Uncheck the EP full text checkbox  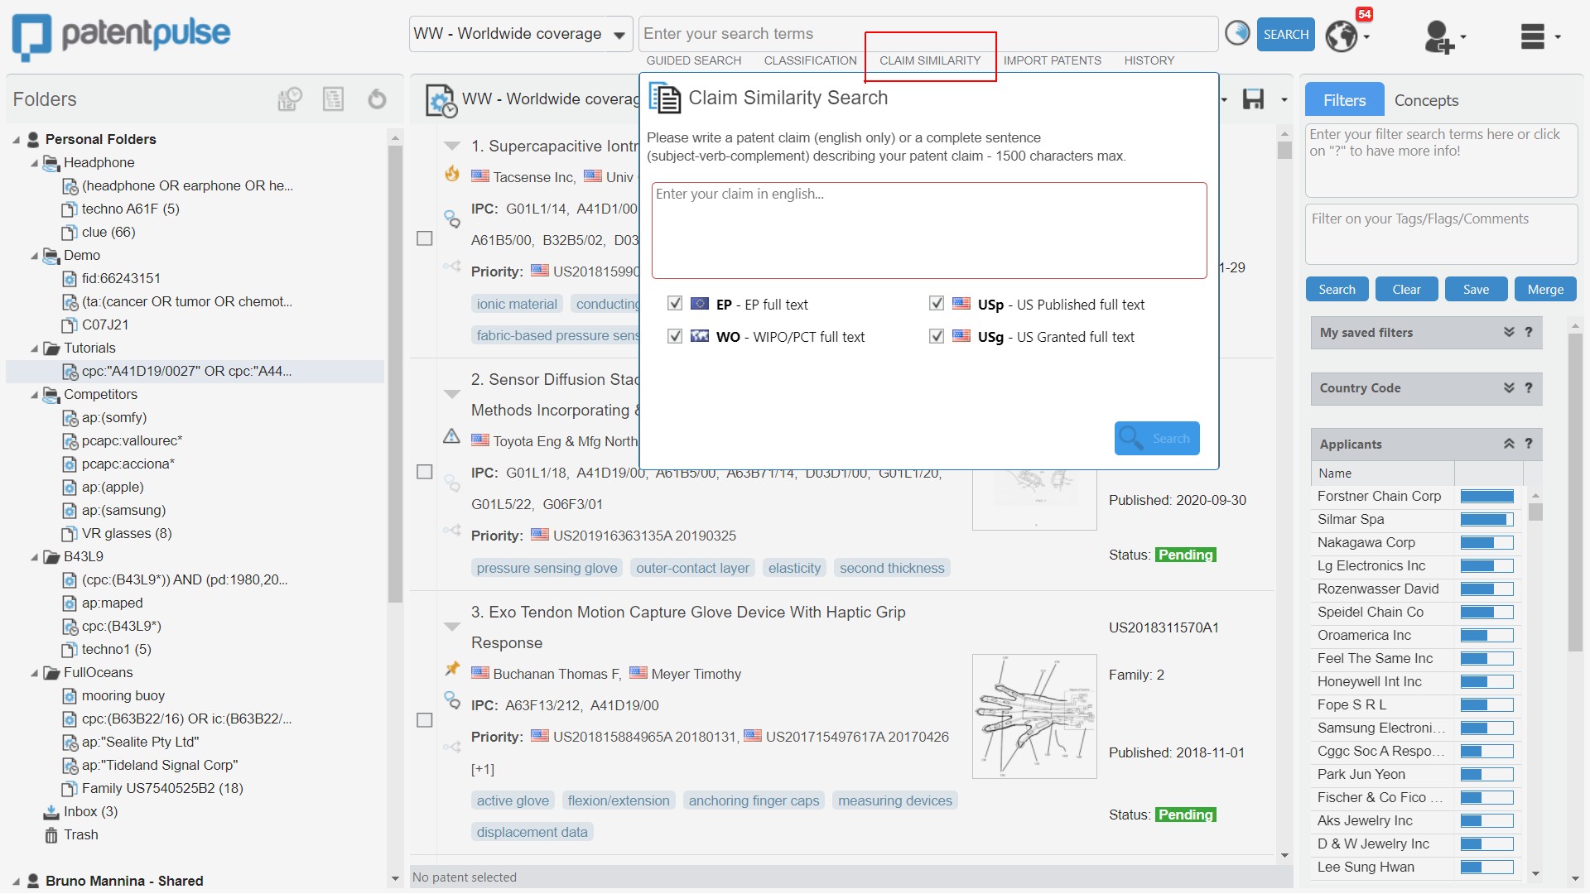click(675, 304)
